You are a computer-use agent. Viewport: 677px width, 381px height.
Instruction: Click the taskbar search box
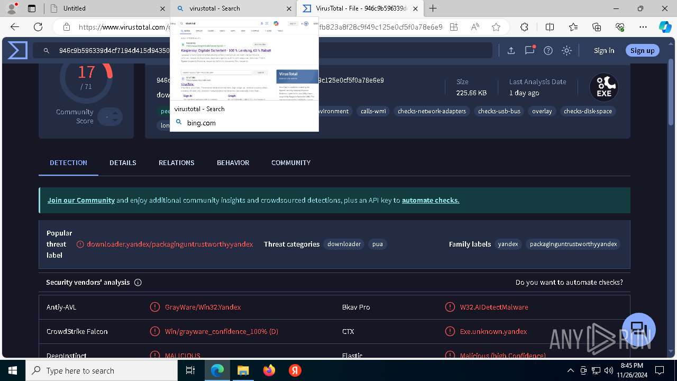(102, 370)
